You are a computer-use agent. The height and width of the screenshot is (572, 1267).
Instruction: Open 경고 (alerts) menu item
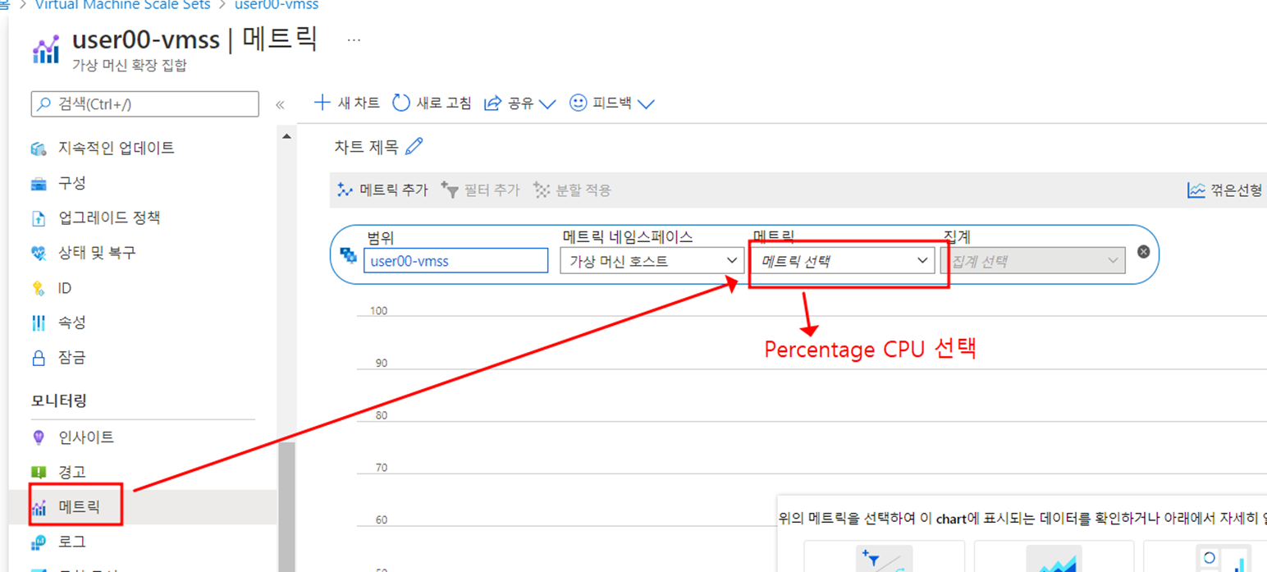pos(71,472)
